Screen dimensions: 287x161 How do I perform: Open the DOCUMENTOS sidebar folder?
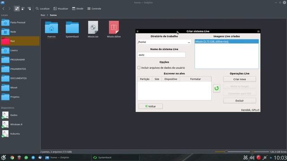pyautogui.click(x=20, y=78)
